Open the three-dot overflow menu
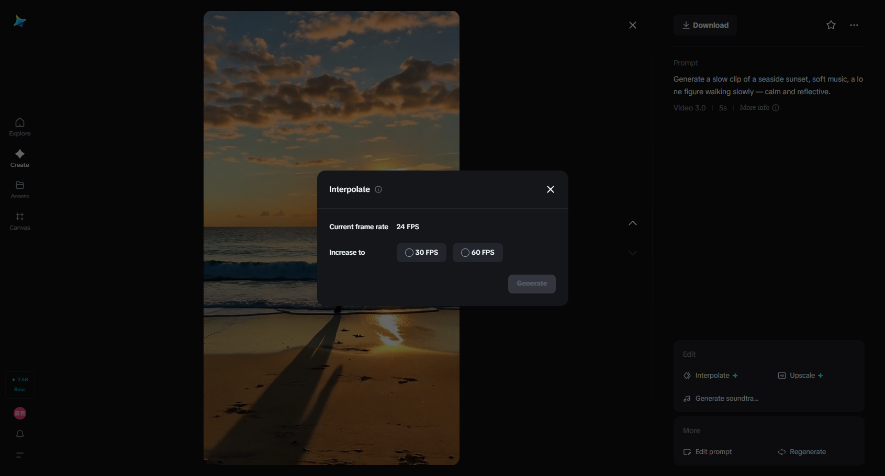Viewport: 885px width, 476px height. (854, 25)
